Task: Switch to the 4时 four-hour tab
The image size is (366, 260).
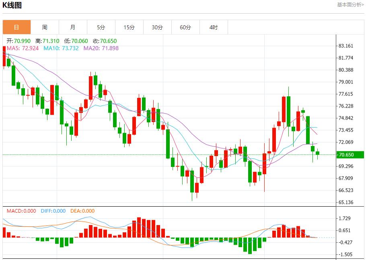Action: tap(214, 27)
